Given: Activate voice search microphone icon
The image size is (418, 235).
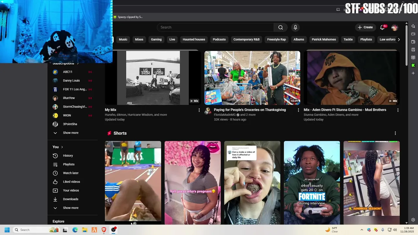Looking at the screenshot, I should [x=295, y=27].
